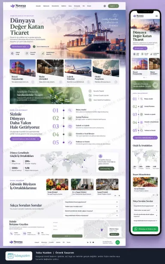Image resolution: width=165 pixels, height=264 pixels.
Task: Open the LinkedIn icon in desktop footer
Action: [88, 242]
